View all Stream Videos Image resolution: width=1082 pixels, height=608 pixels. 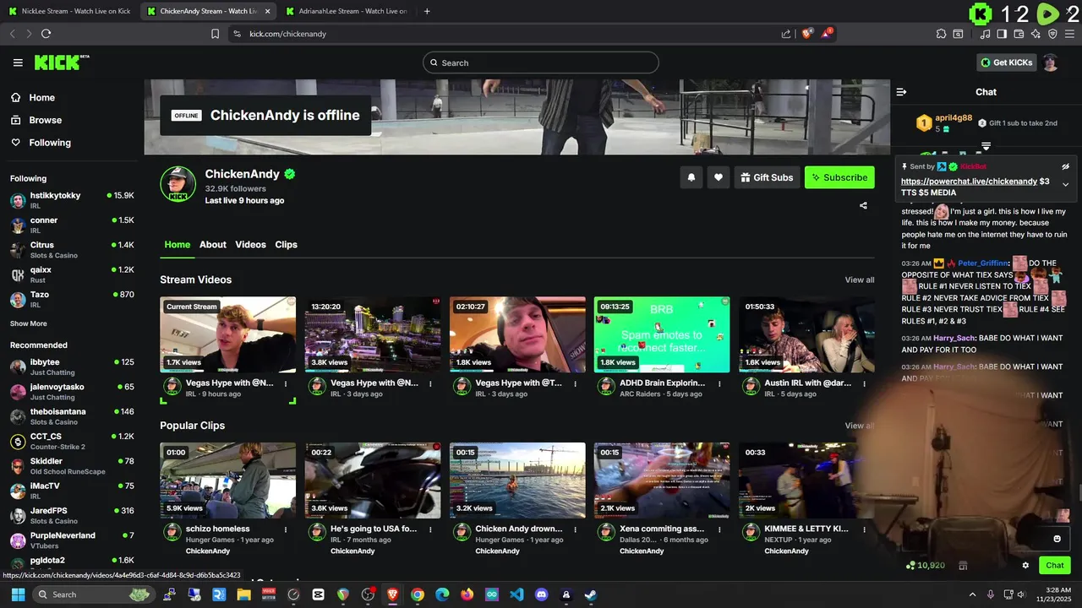tap(860, 280)
